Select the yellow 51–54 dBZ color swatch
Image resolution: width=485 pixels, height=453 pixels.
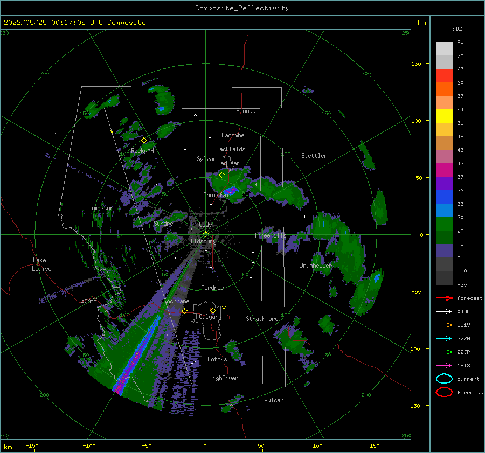click(x=444, y=116)
